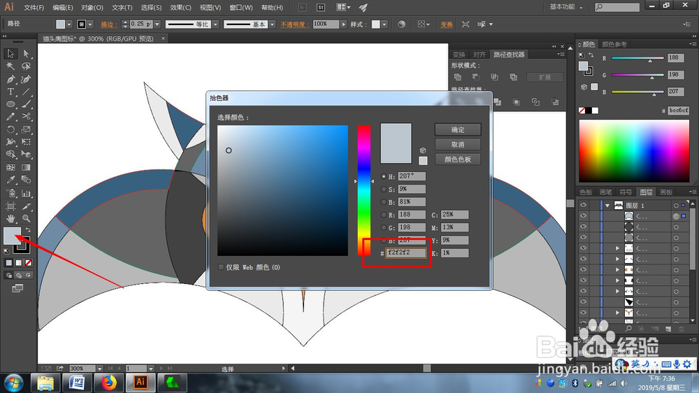699x393 pixels.
Task: Select the Artboard tool
Action: (10, 206)
